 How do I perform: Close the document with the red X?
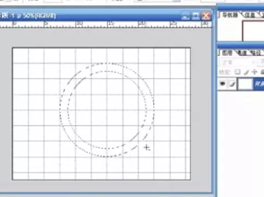click(x=206, y=16)
